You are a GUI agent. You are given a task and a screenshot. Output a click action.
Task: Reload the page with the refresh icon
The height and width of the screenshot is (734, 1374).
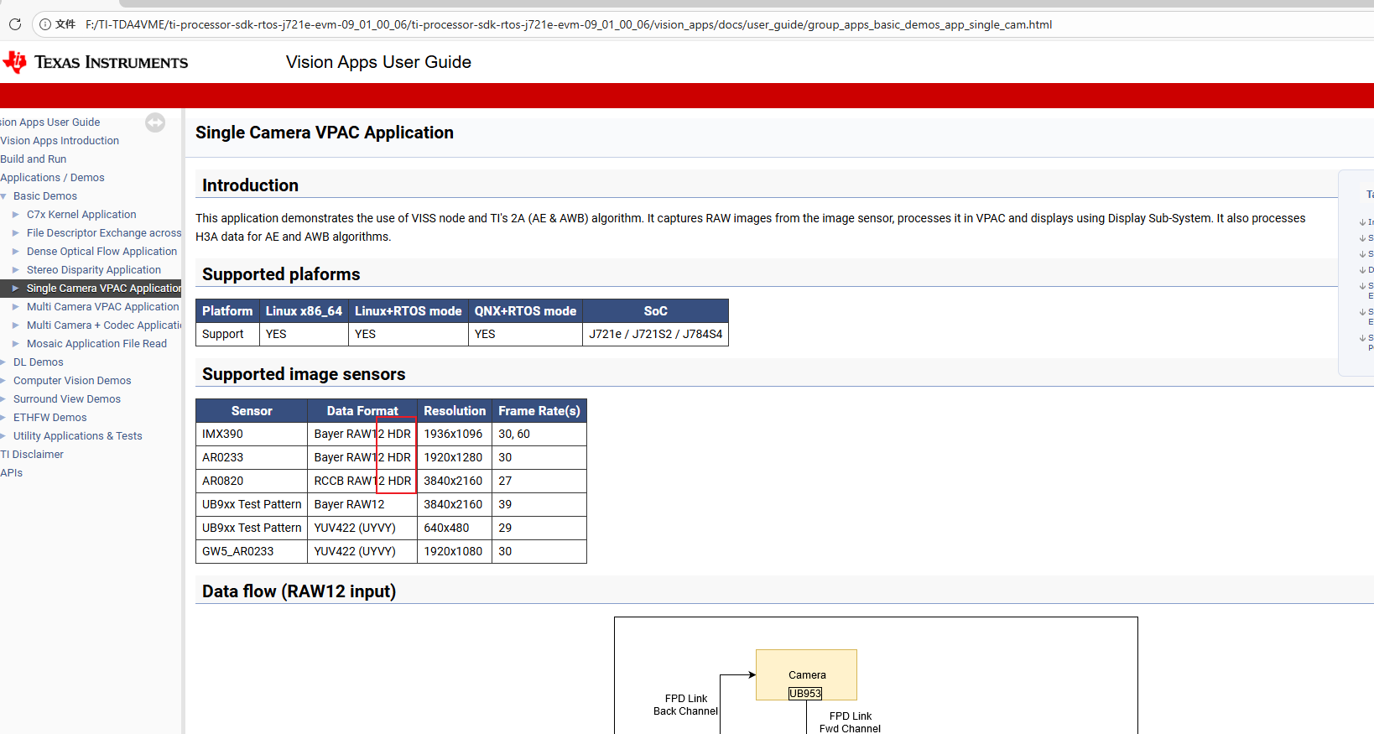(14, 24)
